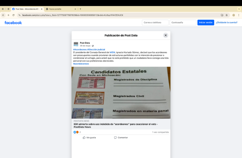
Task: Open the Post Data profile picture
Action: coord(76,44)
